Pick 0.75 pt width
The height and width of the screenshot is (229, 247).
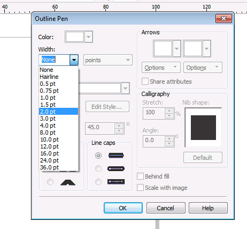coord(58,91)
